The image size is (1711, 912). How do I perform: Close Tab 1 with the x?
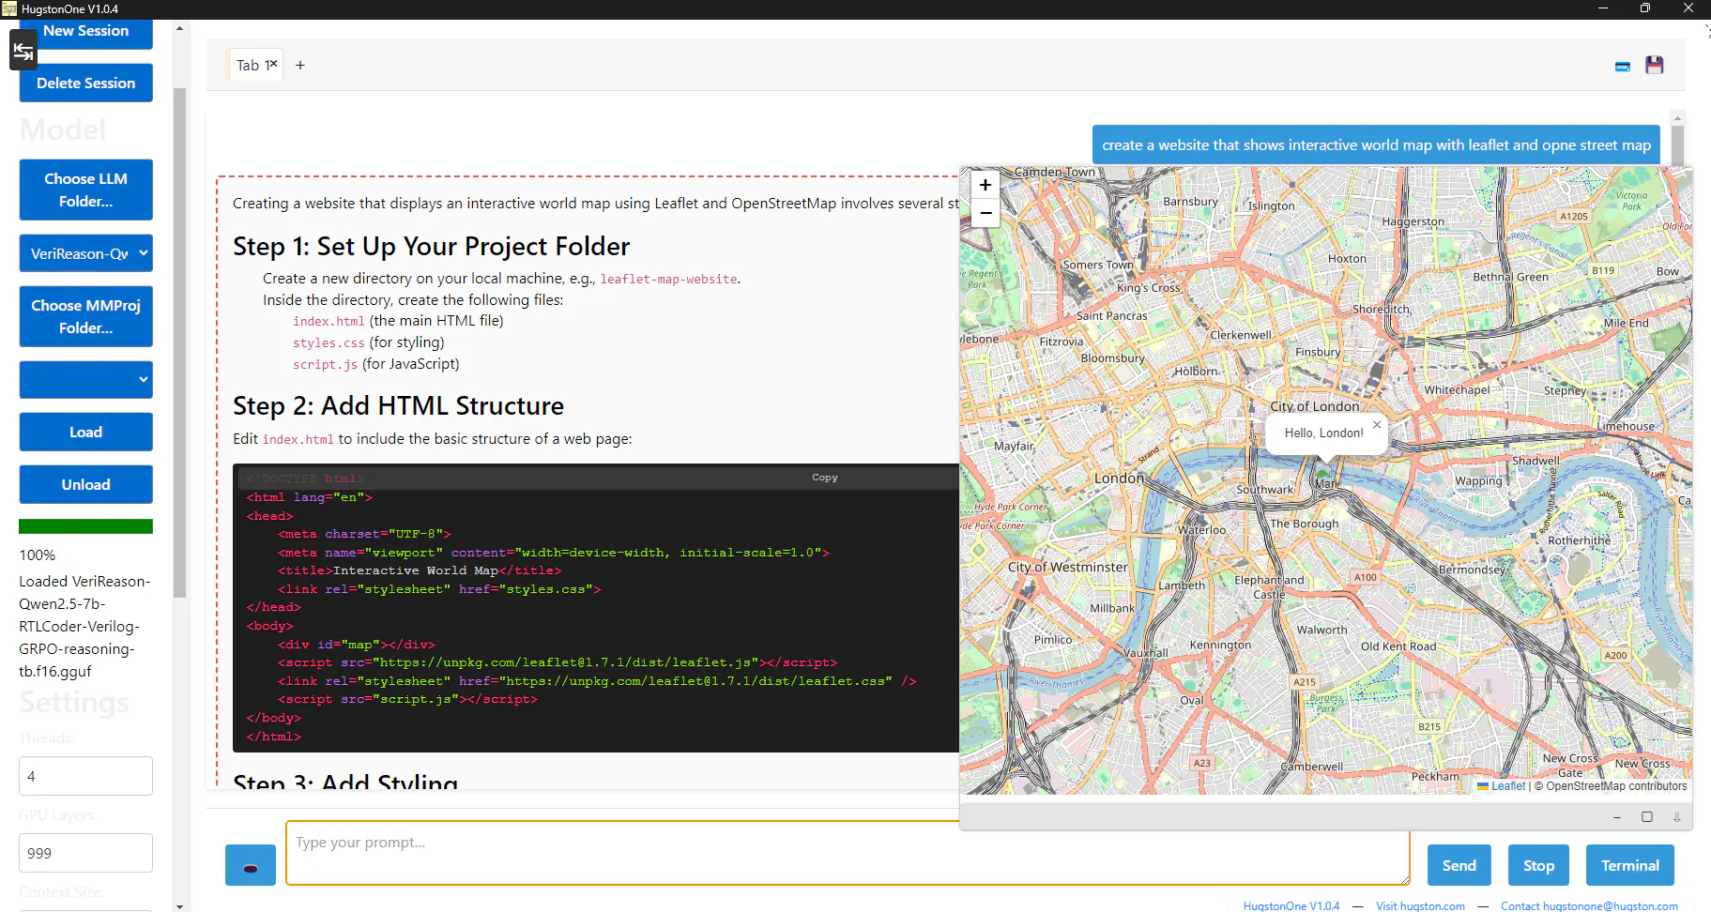click(x=273, y=63)
